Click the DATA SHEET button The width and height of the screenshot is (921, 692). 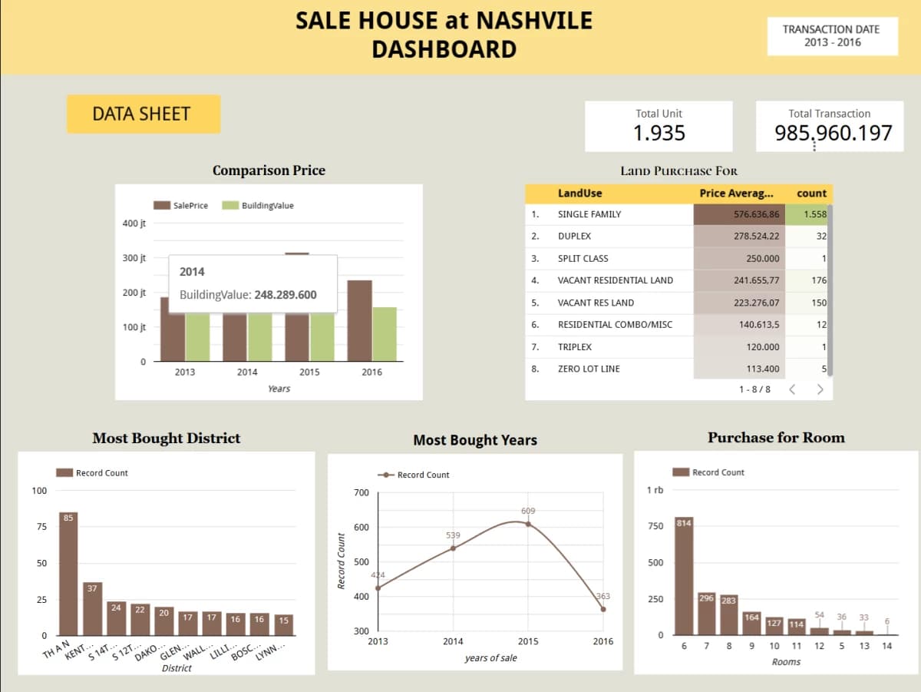[144, 114]
